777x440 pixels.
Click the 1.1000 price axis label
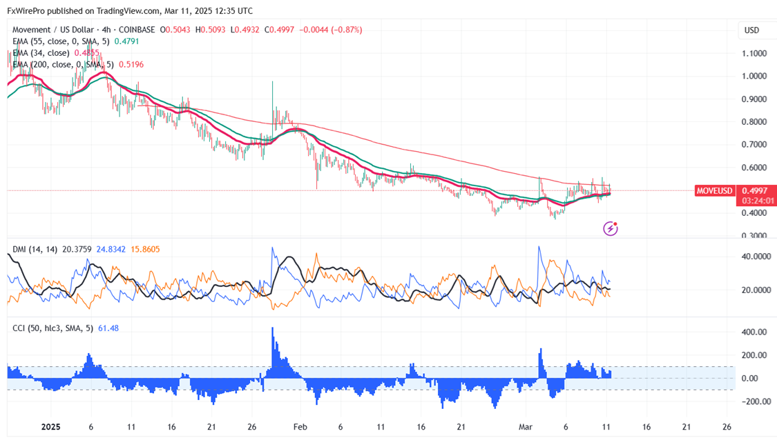click(x=754, y=54)
